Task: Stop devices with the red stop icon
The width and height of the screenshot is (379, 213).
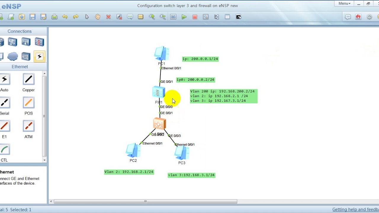Action: coord(195,17)
